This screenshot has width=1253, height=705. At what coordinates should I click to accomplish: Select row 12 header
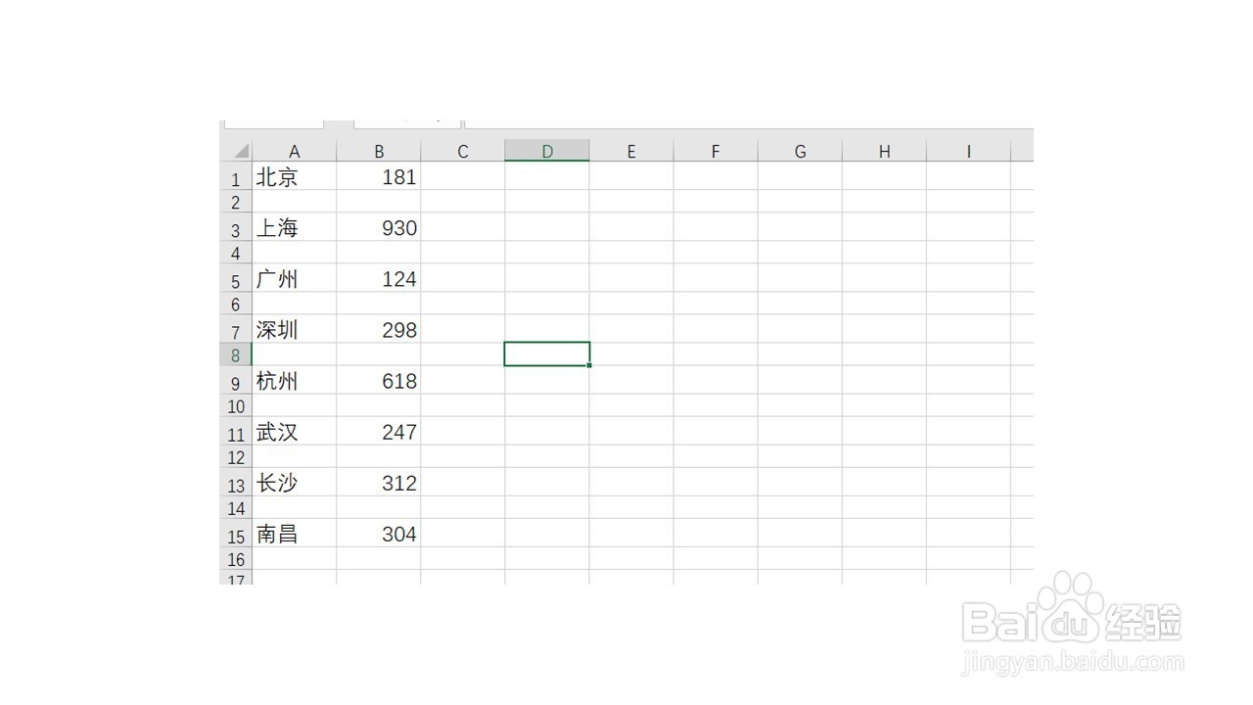(x=236, y=456)
